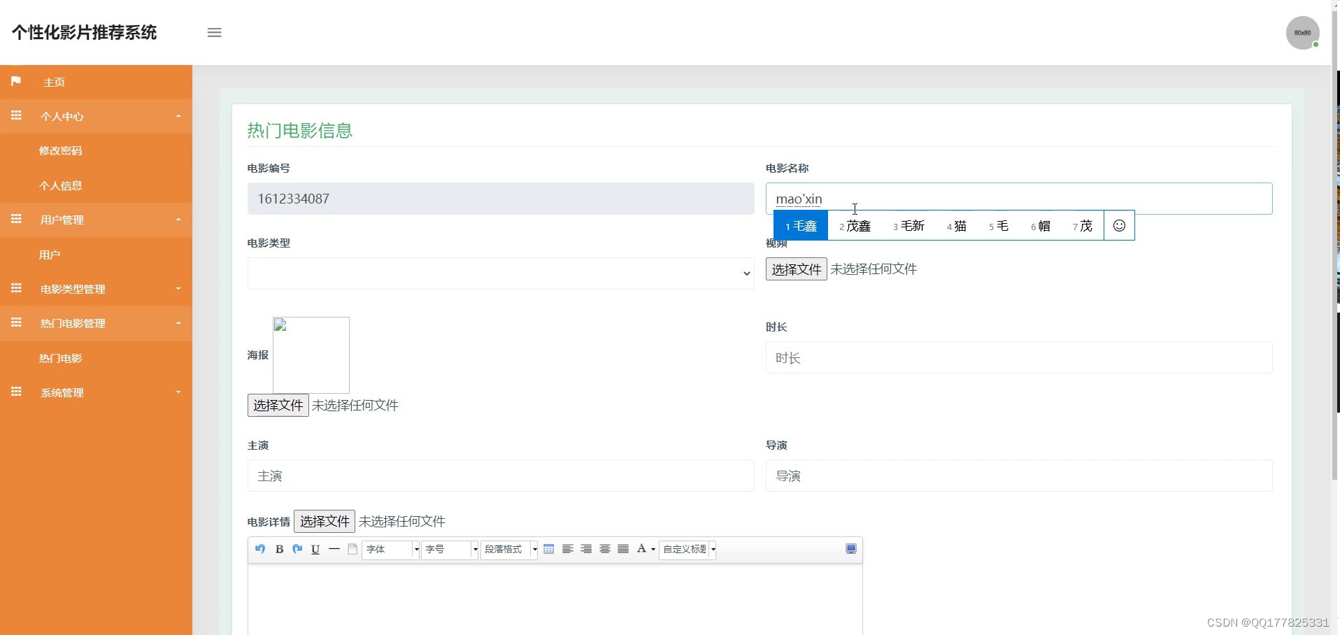Collapse the 个人中心 sidebar section
This screenshot has height=635, width=1340.
(x=96, y=116)
